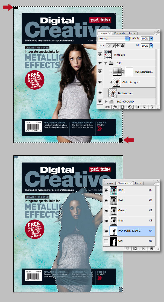
Task: Select Layers tab in upper panel
Action: click(104, 33)
